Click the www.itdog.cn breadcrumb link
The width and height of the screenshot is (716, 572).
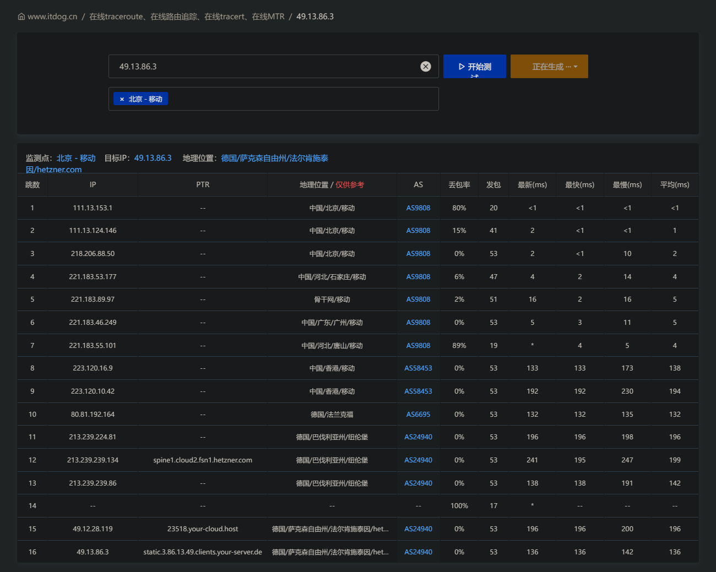point(52,17)
